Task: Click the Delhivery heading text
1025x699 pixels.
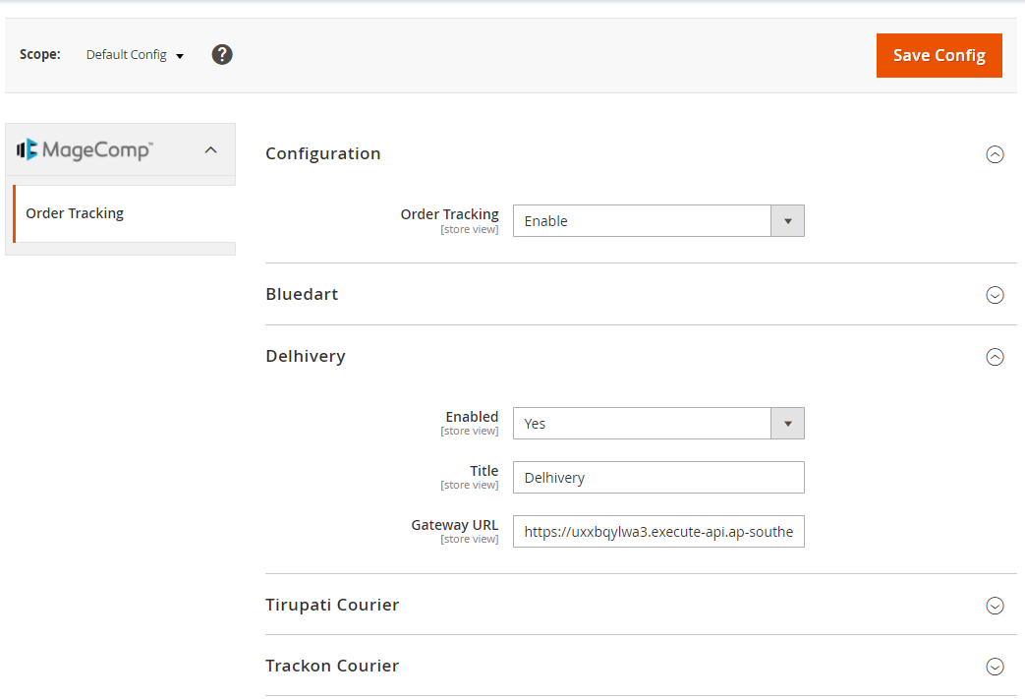Action: point(306,356)
